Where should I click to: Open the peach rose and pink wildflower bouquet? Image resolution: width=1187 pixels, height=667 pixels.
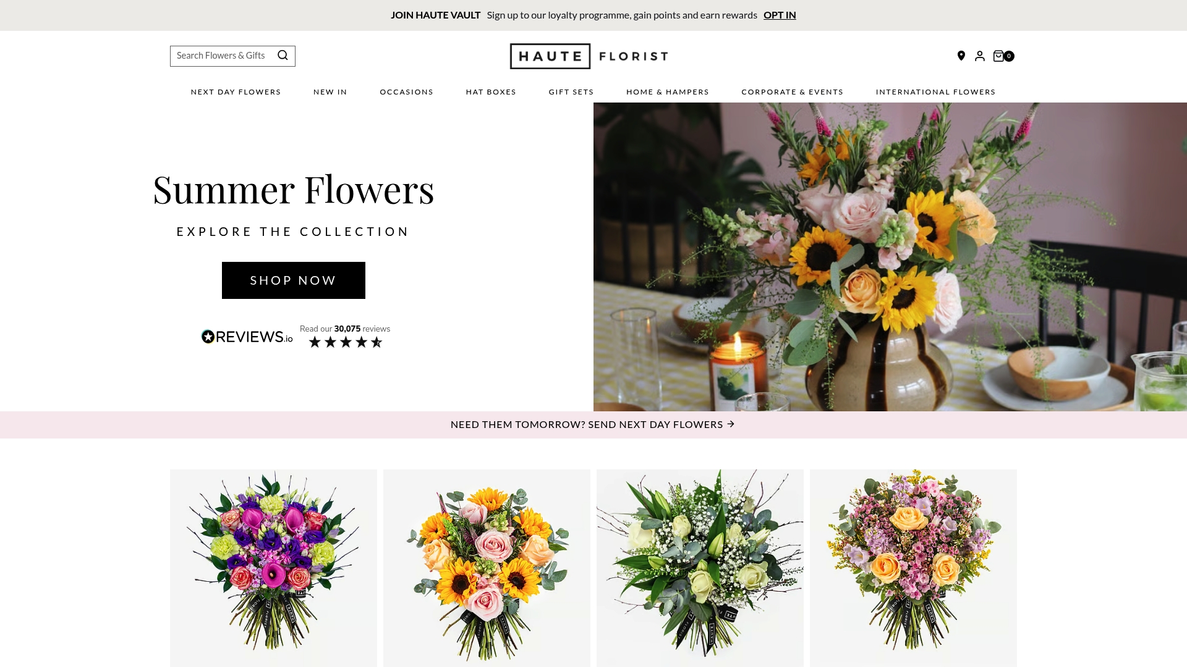[x=913, y=568]
